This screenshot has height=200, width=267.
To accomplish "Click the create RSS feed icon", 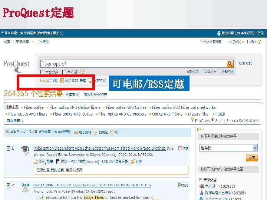I will tap(62, 80).
